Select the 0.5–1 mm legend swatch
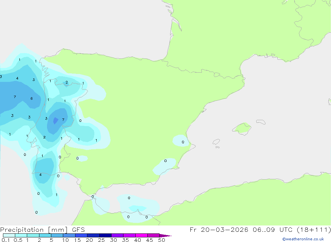The width and height of the screenshot is (331, 242). click(x=21, y=235)
